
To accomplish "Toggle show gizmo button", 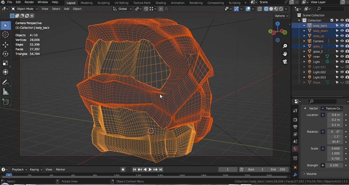I will 236,9.
